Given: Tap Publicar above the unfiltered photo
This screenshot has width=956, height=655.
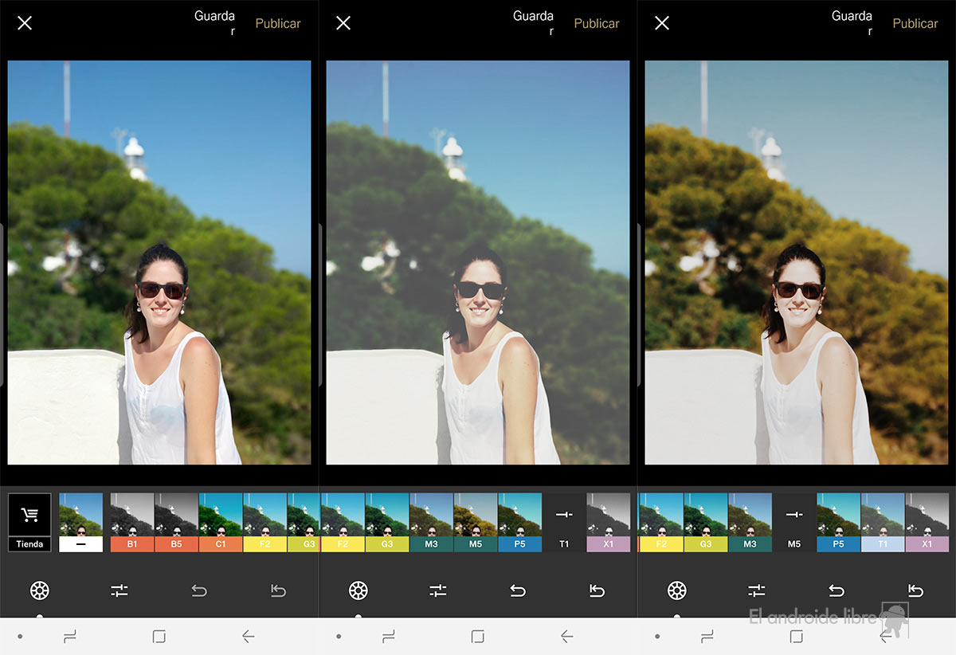Looking at the screenshot, I should click(x=278, y=23).
